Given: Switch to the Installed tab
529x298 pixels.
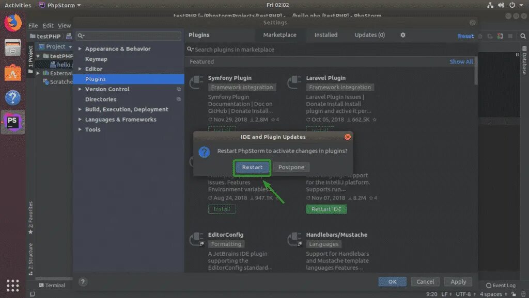Looking at the screenshot, I should [326, 35].
